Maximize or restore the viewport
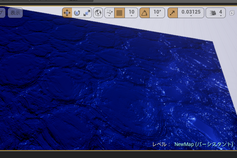 (x=232, y=13)
